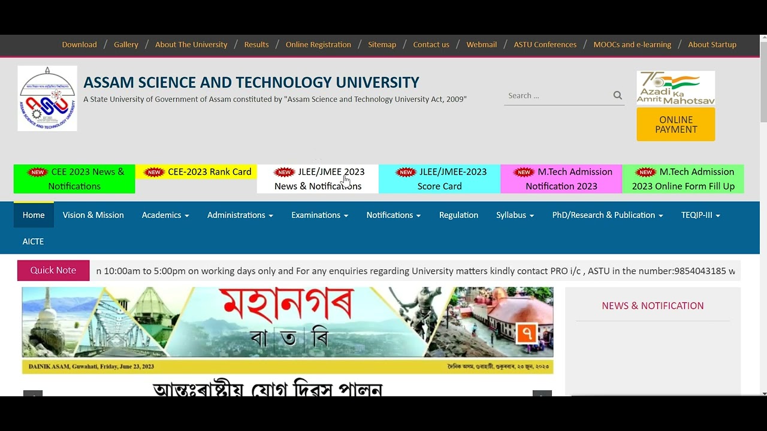Open MOOCs and e-learning link
The image size is (767, 431).
[632, 44]
